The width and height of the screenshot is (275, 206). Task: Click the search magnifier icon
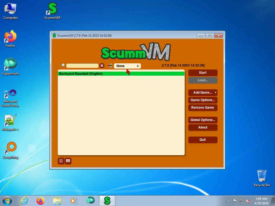(x=63, y=65)
